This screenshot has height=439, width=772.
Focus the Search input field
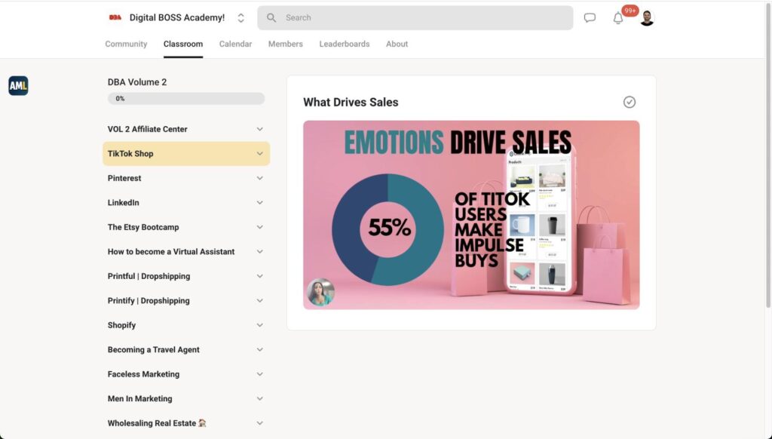[x=415, y=18]
